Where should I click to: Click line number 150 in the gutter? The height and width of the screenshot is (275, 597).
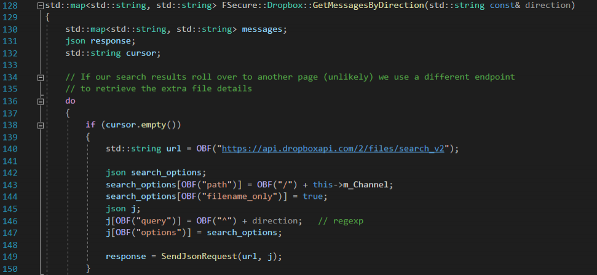[10, 268]
